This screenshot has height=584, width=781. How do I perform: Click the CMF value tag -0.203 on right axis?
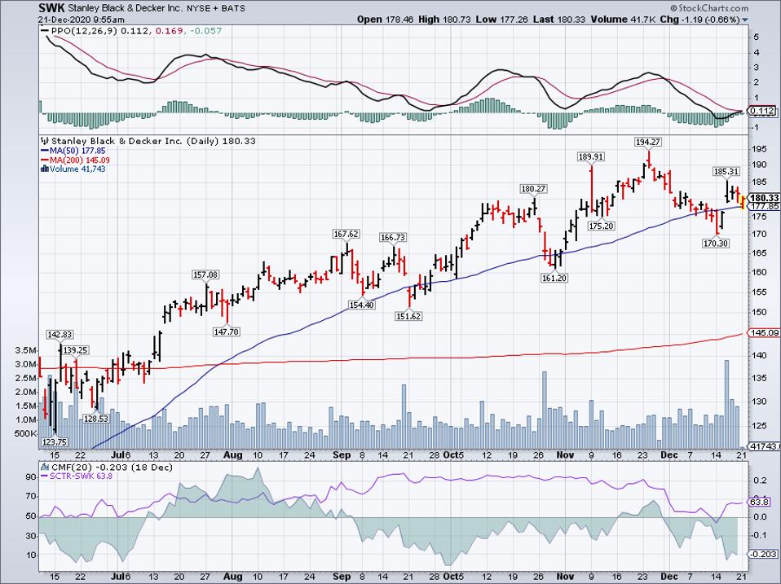point(764,554)
